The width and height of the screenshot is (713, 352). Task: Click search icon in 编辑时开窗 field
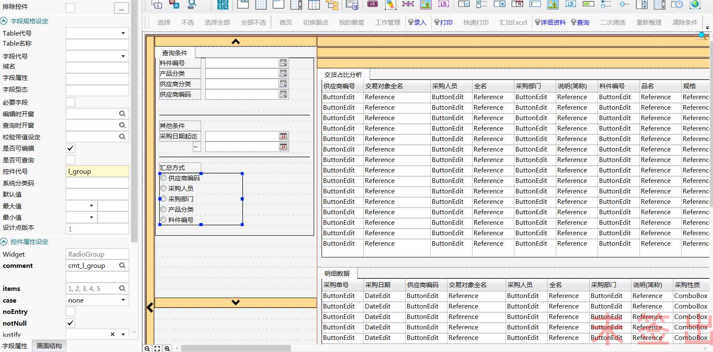click(x=122, y=113)
